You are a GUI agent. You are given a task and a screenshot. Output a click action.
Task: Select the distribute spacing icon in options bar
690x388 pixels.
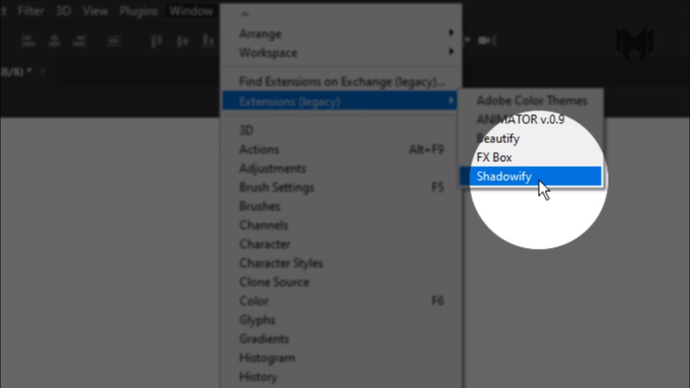tap(113, 41)
